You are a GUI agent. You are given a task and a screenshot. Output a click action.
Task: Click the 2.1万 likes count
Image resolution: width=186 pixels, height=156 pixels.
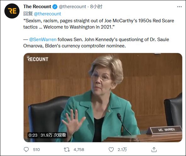122,150
